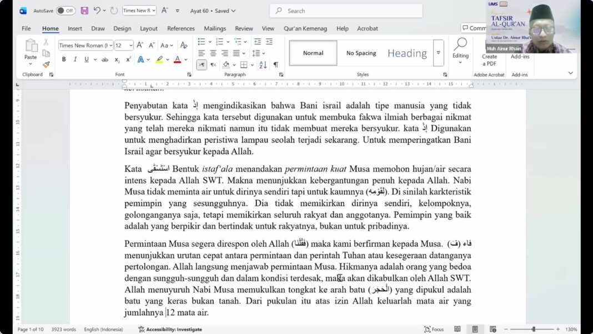Open the font name dropdown
The image size is (593, 334).
click(110, 46)
